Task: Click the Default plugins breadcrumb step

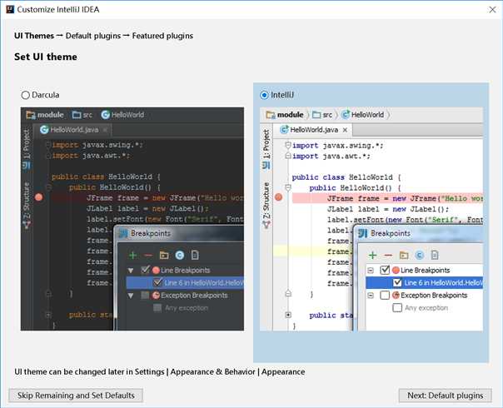Action: pyautogui.click(x=93, y=36)
